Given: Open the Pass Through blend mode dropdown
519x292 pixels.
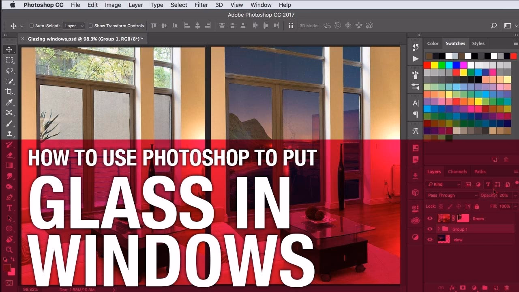Looking at the screenshot, I should click(451, 195).
